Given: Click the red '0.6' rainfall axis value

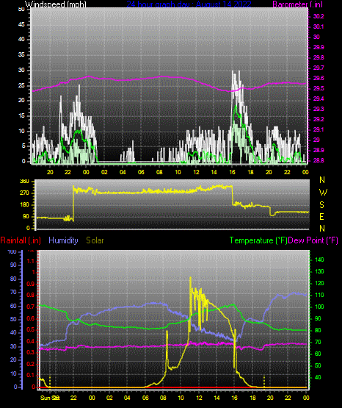Looking at the screenshot, I should point(31,318).
